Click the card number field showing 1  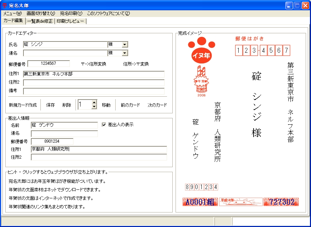pos(85,104)
